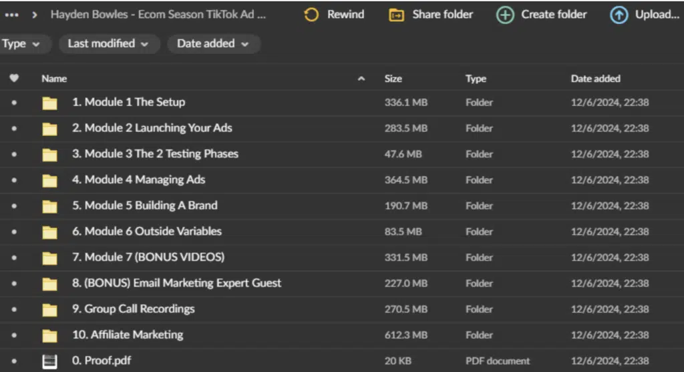
Task: Click folder icon of Module 3 The 2 Testing Phases
Action: point(49,155)
